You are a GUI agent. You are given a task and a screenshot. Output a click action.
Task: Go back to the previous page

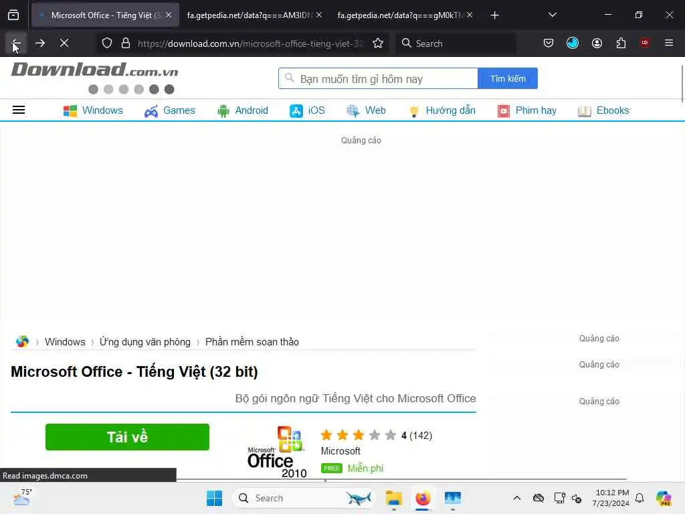[x=16, y=44]
